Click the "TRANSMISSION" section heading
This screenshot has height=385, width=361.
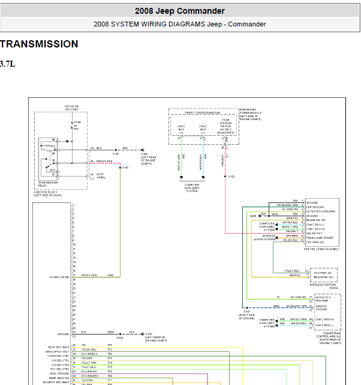(39, 44)
